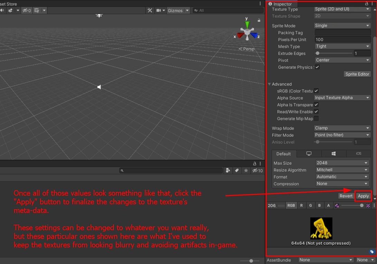Image resolution: width=377 pixels, height=264 pixels.
Task: Select Windows Store platform tab
Action: pos(333,154)
